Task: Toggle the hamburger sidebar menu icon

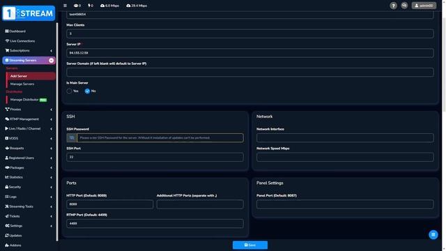Action: click(x=65, y=6)
